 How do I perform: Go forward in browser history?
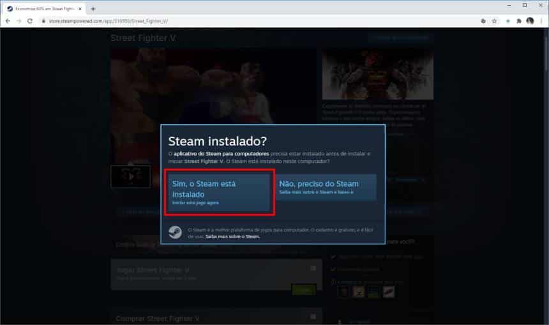[19, 21]
